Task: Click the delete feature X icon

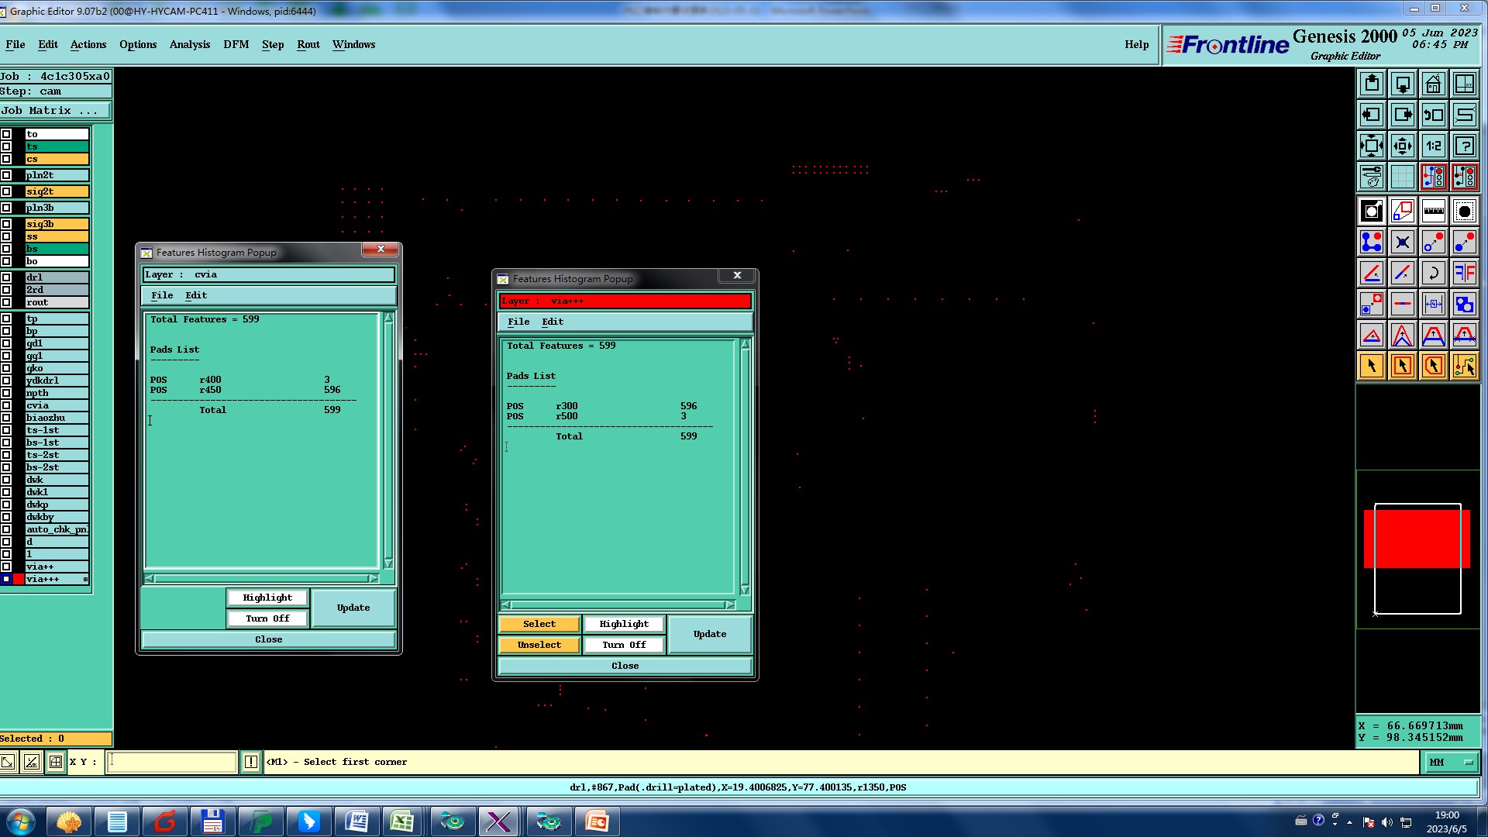Action: (1402, 243)
